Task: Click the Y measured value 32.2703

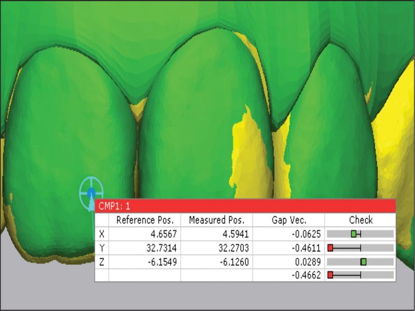Action: point(234,248)
